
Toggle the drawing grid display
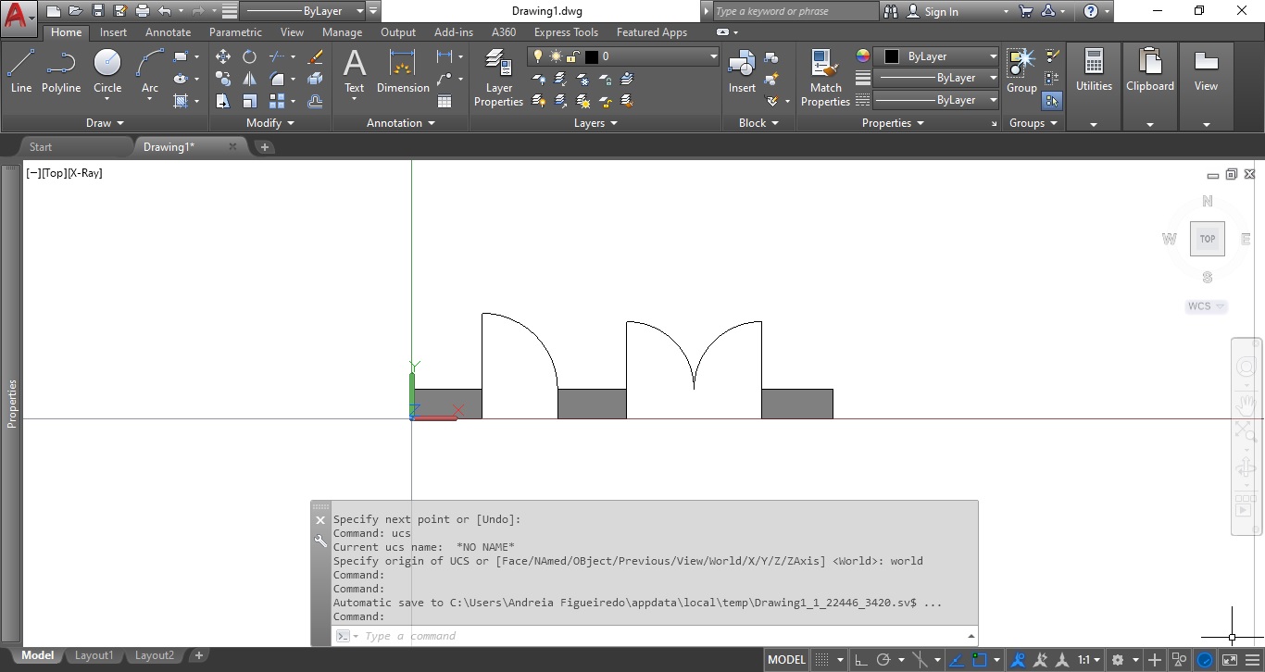coord(821,660)
